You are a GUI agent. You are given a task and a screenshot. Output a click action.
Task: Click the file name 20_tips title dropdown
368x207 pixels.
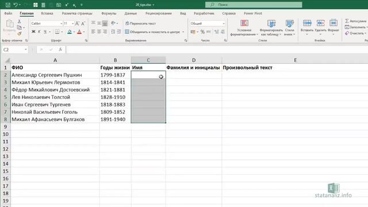(x=145, y=5)
